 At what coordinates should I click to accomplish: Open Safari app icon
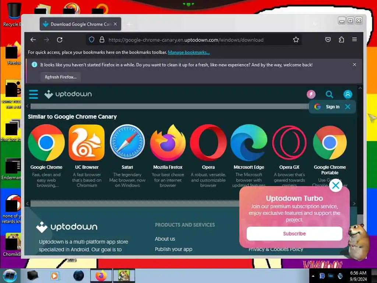127,142
